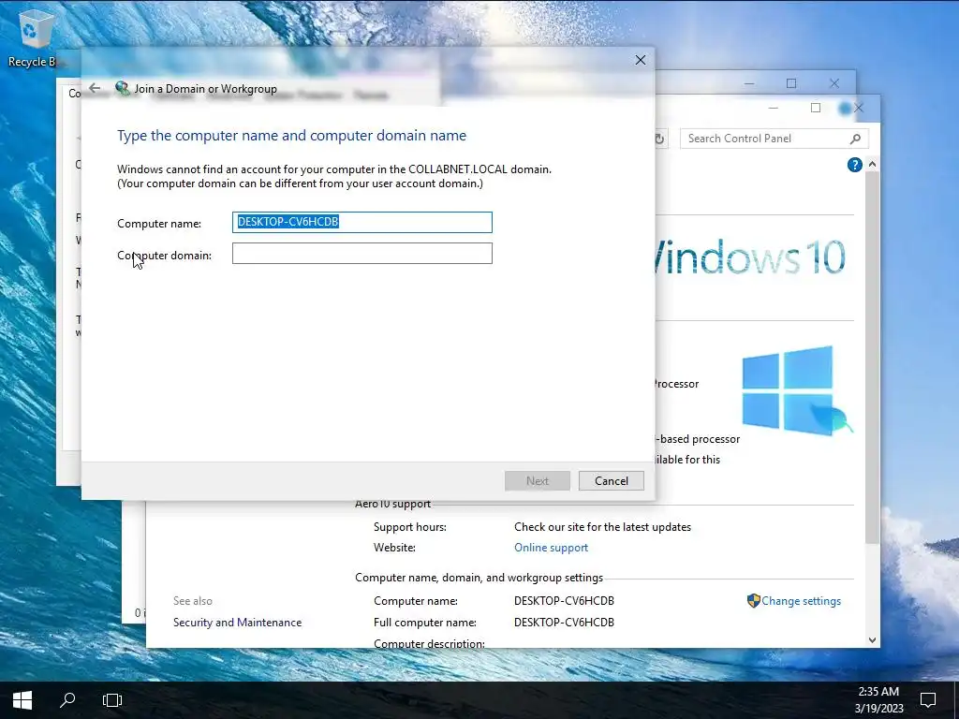Image resolution: width=959 pixels, height=719 pixels.
Task: Click DESKTOP-CV6HCDB value beside Full computer name
Action: pyautogui.click(x=564, y=623)
